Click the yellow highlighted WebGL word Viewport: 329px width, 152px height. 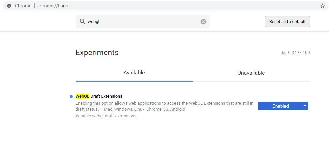tap(82, 96)
